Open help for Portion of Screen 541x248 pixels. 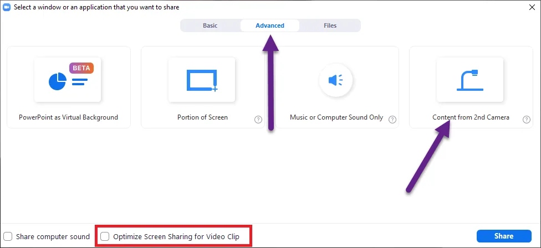258,119
